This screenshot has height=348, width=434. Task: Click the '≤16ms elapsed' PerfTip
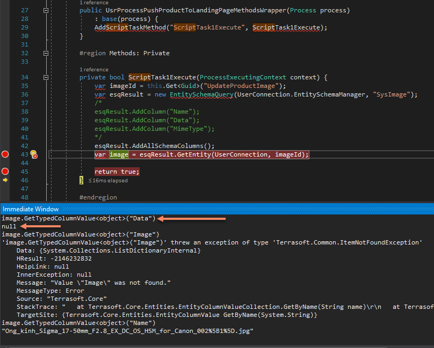pyautogui.click(x=108, y=181)
